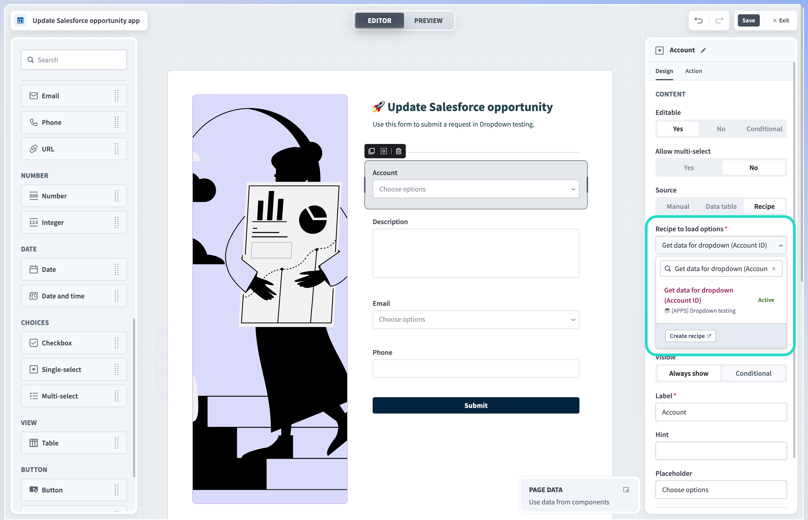Click the rocket emoji in form title
This screenshot has height=520, width=808.
(378, 107)
